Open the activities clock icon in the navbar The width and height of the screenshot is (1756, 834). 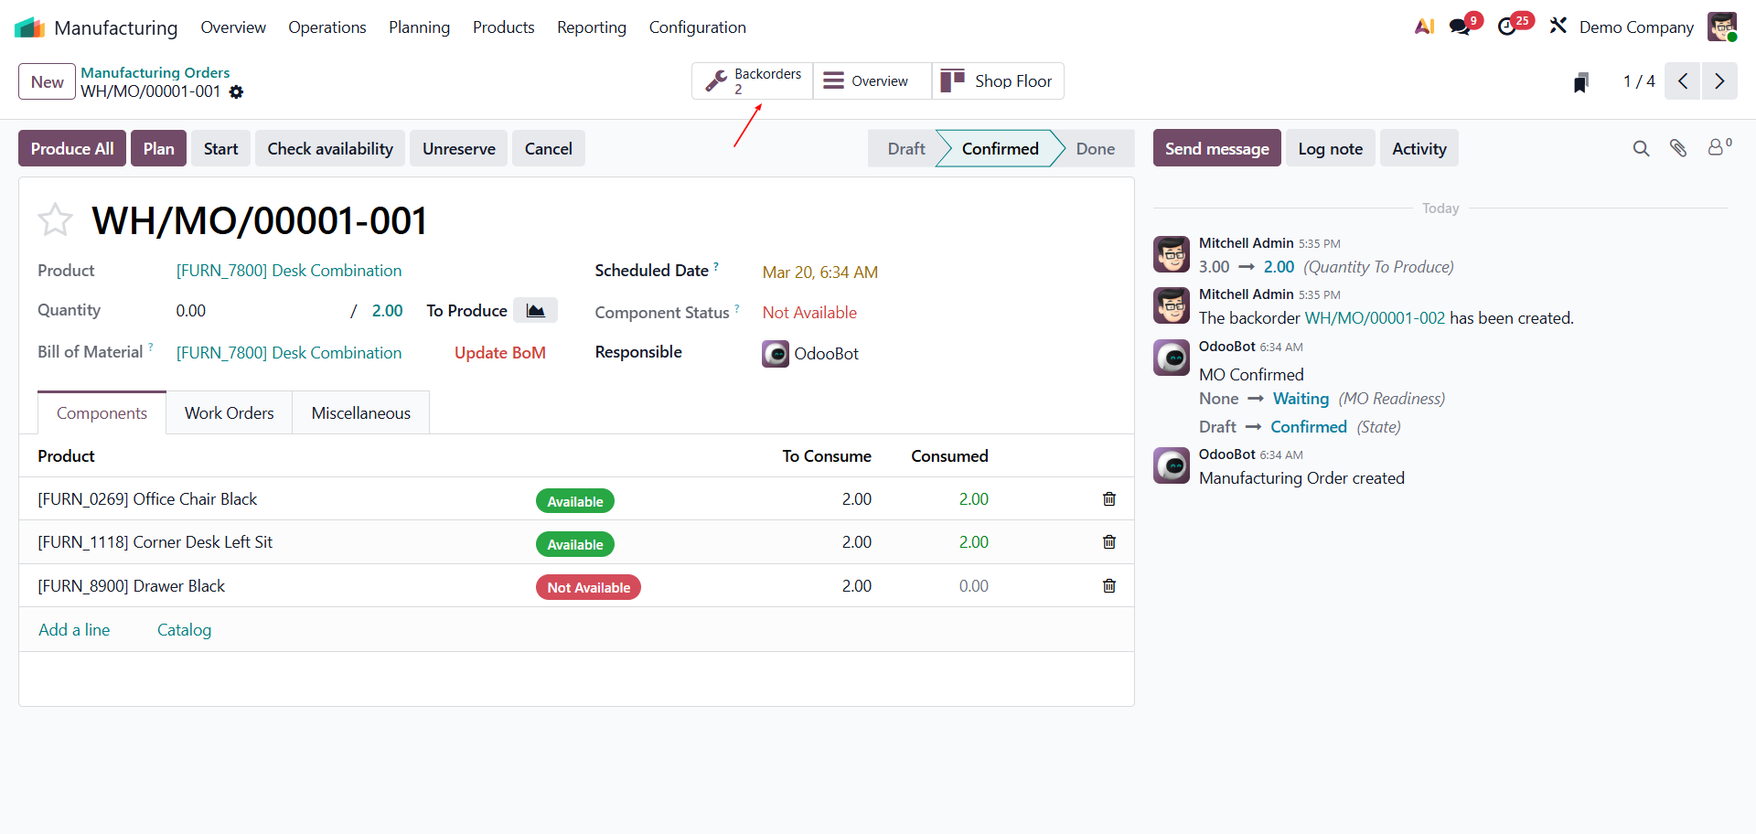pos(1507,27)
